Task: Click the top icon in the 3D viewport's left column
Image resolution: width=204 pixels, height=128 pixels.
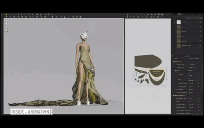Action: click(6, 21)
